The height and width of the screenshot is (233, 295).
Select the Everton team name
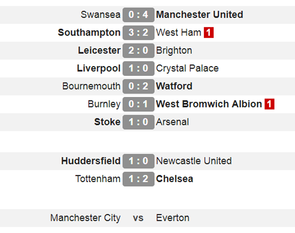[x=173, y=218]
